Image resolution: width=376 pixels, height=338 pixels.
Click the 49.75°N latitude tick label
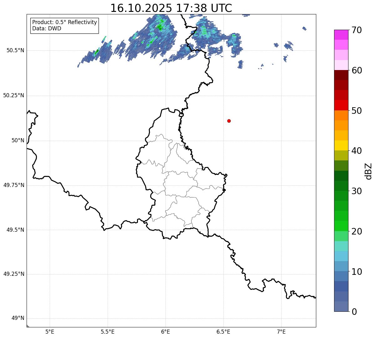tap(13, 185)
